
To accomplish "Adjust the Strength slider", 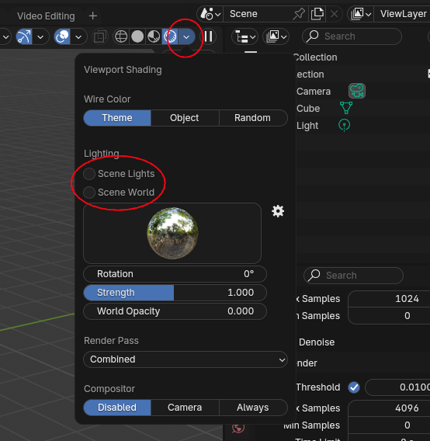I will [x=175, y=293].
